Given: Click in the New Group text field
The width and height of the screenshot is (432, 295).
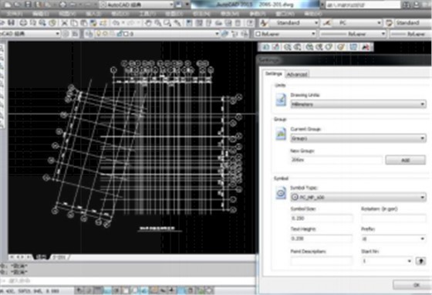Looking at the screenshot, I should 336,160.
